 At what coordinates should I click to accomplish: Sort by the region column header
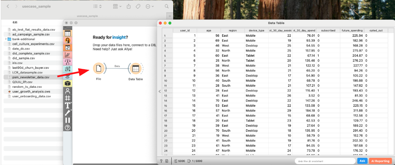click(x=233, y=30)
